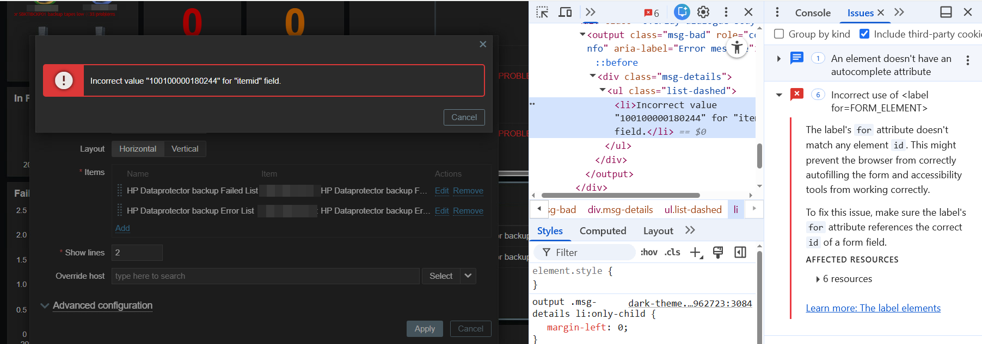Expand the 6 resources list
Viewport: 982px width, 344px height.
pos(818,279)
